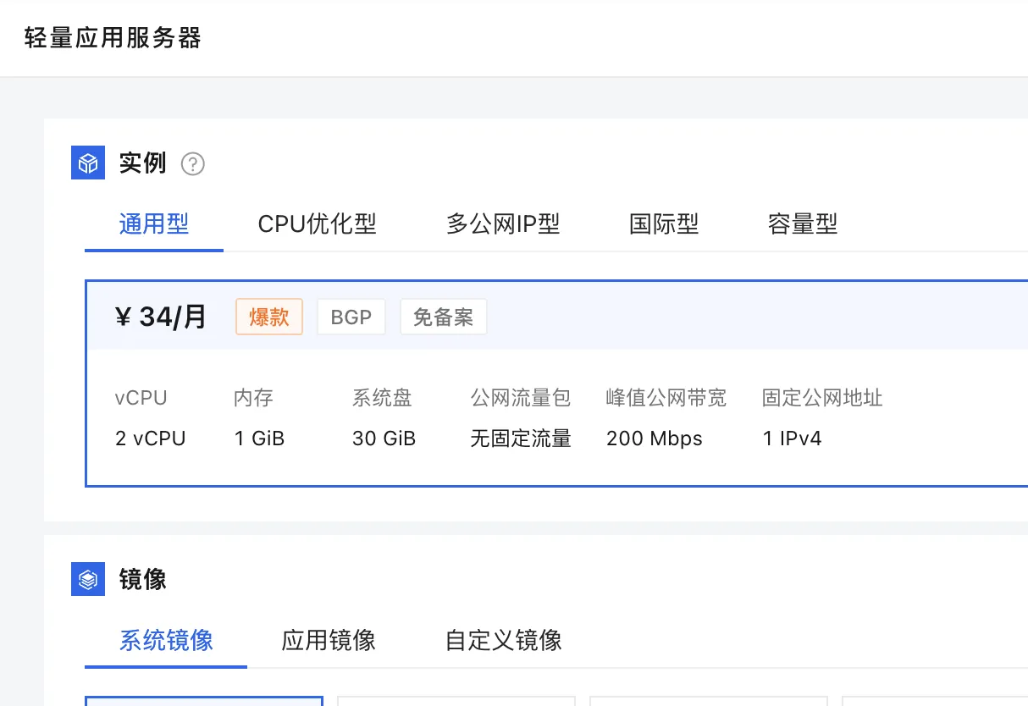Select the CPU优化型 tab
This screenshot has width=1028, height=706.
click(317, 224)
